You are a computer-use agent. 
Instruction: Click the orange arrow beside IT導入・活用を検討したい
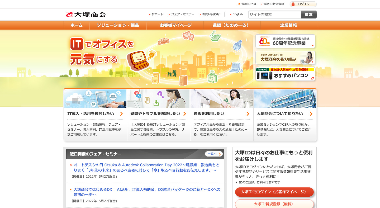(121, 114)
